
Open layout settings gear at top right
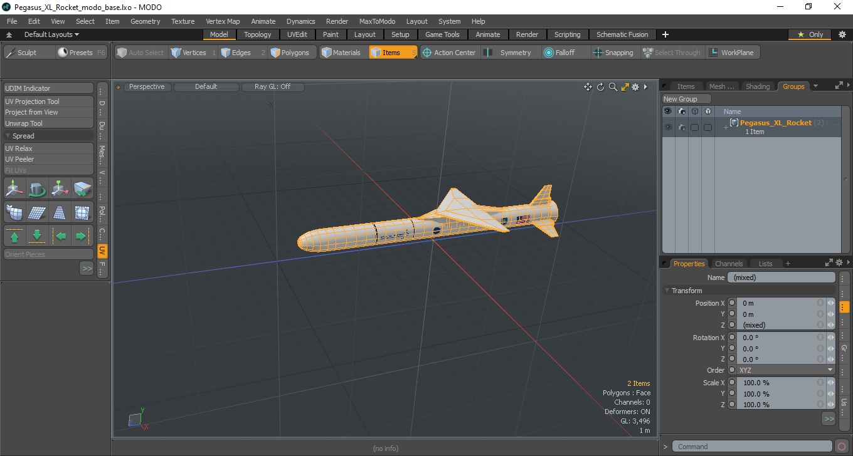click(x=842, y=34)
